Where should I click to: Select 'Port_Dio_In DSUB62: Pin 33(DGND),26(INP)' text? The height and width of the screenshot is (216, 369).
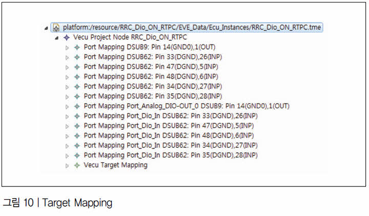[192, 116]
